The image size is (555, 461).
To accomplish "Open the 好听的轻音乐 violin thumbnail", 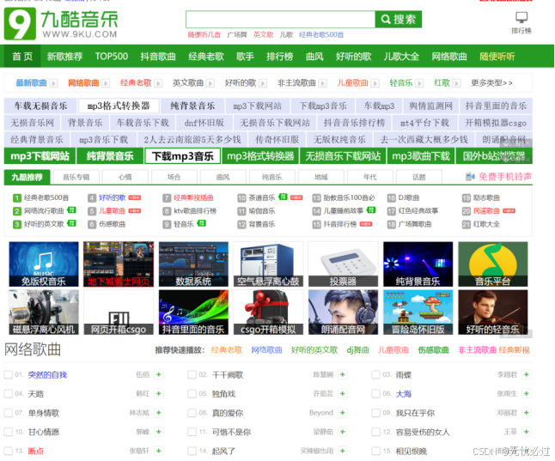I will pos(492,312).
